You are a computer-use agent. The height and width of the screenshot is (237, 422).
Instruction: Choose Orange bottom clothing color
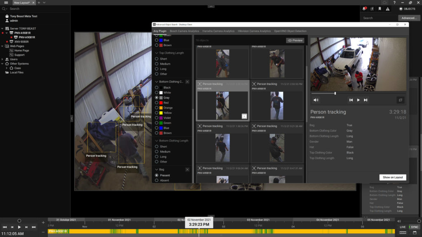(157, 108)
